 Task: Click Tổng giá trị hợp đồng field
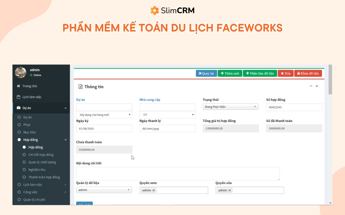pyautogui.click(x=231, y=128)
